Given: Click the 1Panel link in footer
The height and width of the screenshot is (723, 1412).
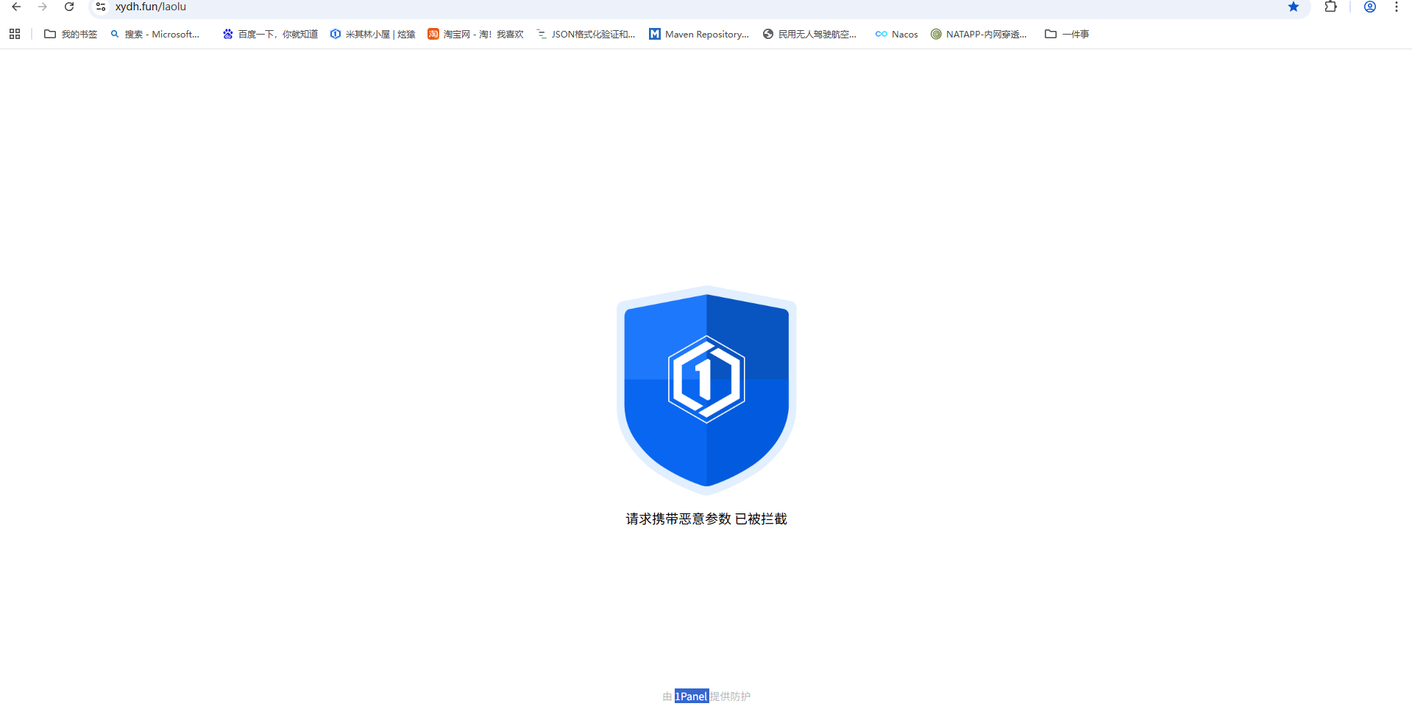Looking at the screenshot, I should tap(691, 697).
